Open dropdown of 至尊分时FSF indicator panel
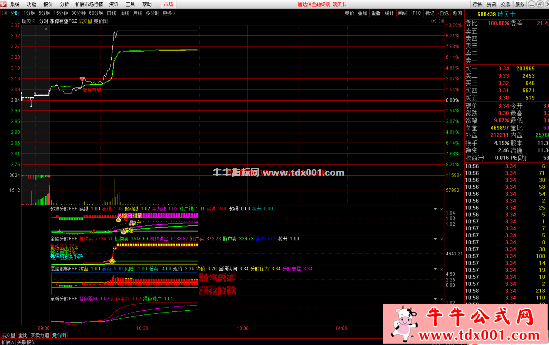Screen dimensions: 549x345 (435, 299)
